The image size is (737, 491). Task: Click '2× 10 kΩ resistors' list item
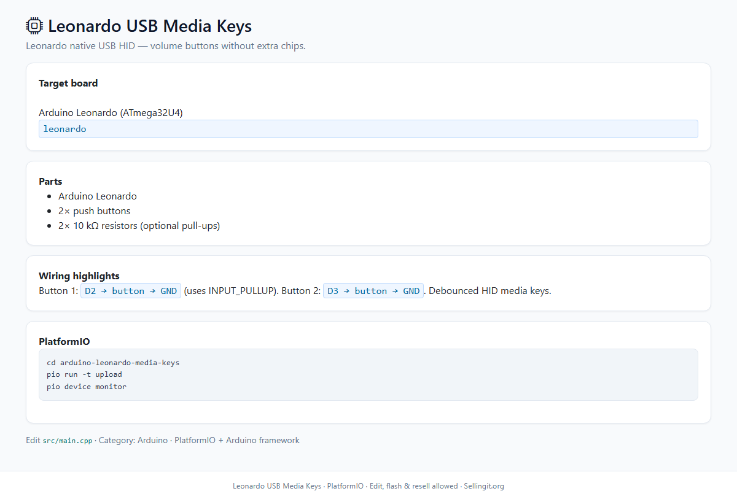coord(139,226)
